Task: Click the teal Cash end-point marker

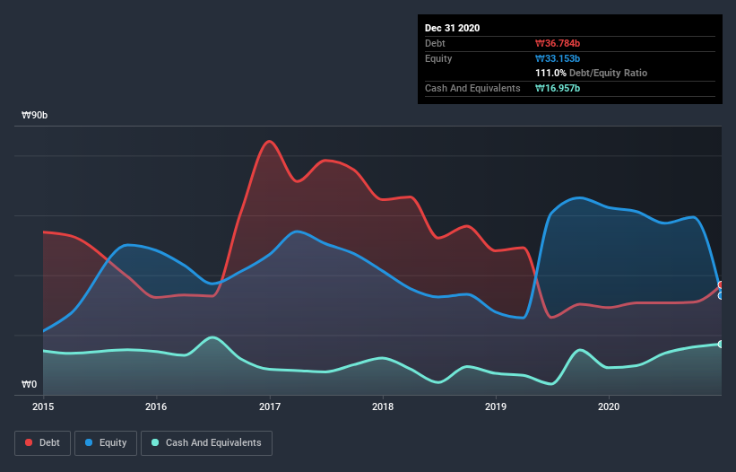Action: (x=721, y=345)
